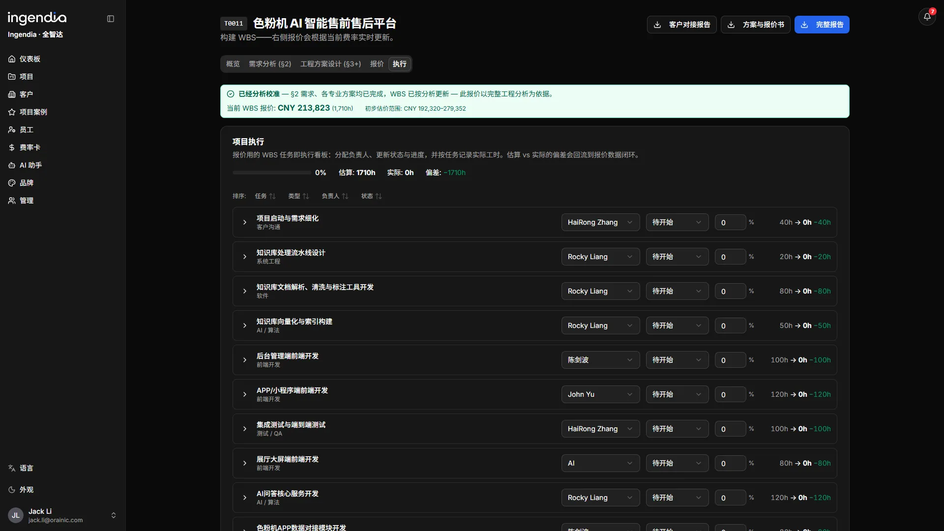The width and height of the screenshot is (944, 531).
Task: Toggle 外观 appearance theme
Action: coord(62,490)
